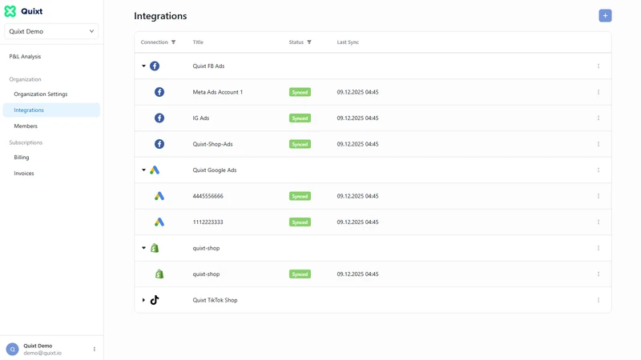The image size is (641, 360).
Task: Click Facebook icon beside Quixt-Shop-Ads
Action: click(x=159, y=144)
